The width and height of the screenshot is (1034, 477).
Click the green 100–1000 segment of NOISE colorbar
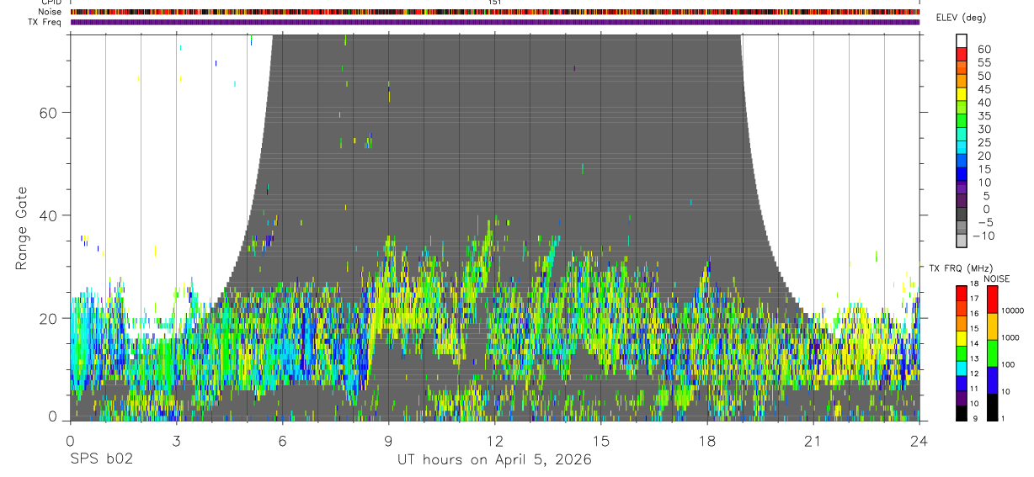coord(993,352)
